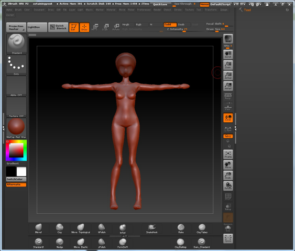Click the white secondary color swatch

pos(22,171)
